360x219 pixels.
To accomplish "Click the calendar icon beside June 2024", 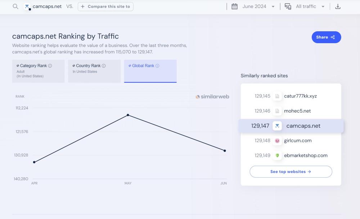I will click(x=234, y=6).
